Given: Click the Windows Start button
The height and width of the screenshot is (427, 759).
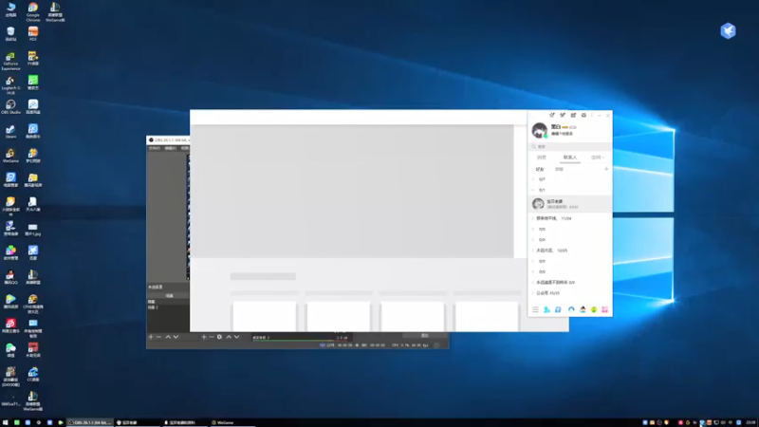Looking at the screenshot, I should [x=6, y=422].
